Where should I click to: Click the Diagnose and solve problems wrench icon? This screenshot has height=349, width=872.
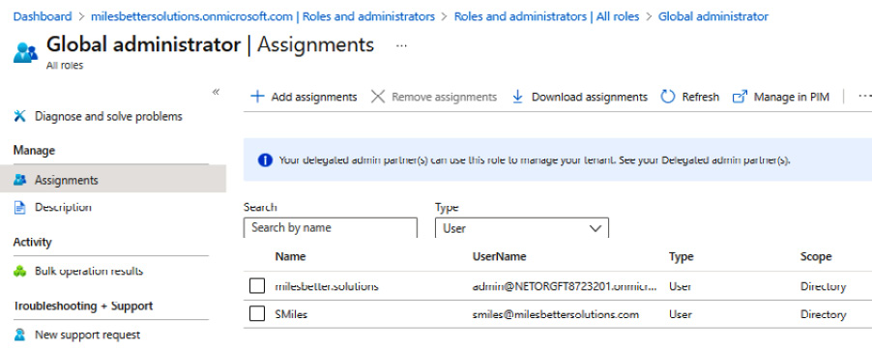coord(20,116)
